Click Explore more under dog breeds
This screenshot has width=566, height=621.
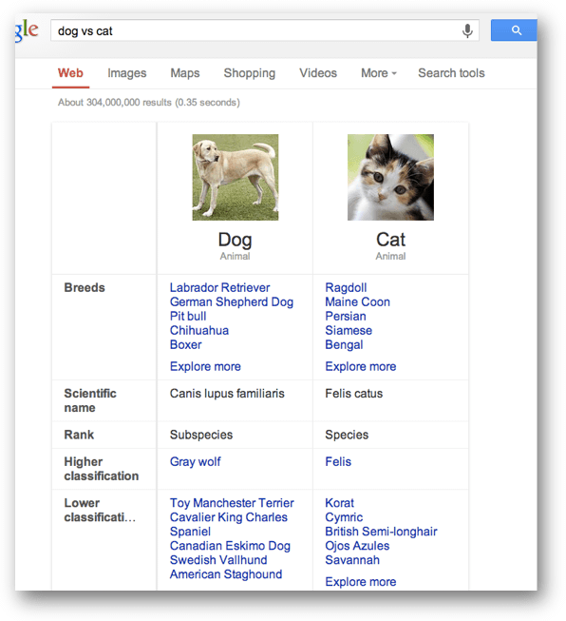pyautogui.click(x=205, y=366)
